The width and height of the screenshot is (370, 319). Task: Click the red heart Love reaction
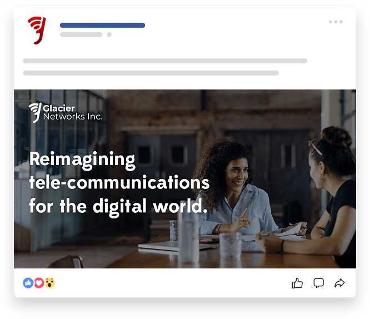click(39, 283)
